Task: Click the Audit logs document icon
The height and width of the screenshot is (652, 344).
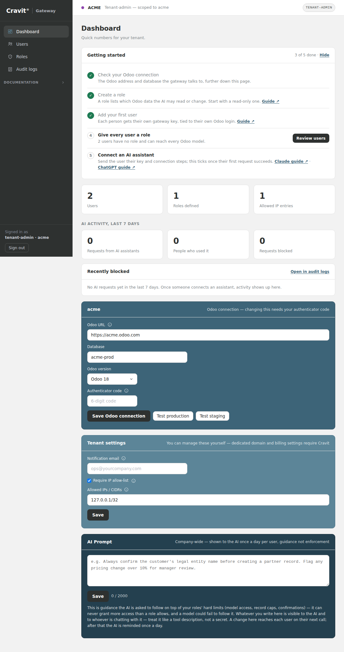Action: [x=10, y=69]
